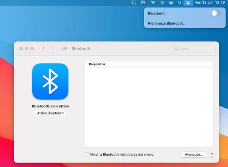Screen dimensions: 228x167
Task: Open the user account menu bar icon
Action: pyautogui.click(x=171, y=3)
